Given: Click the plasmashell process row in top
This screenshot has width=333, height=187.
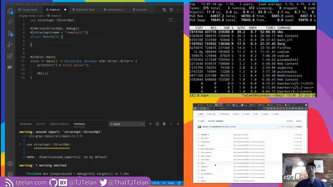Looking at the screenshot, I should 252,60.
